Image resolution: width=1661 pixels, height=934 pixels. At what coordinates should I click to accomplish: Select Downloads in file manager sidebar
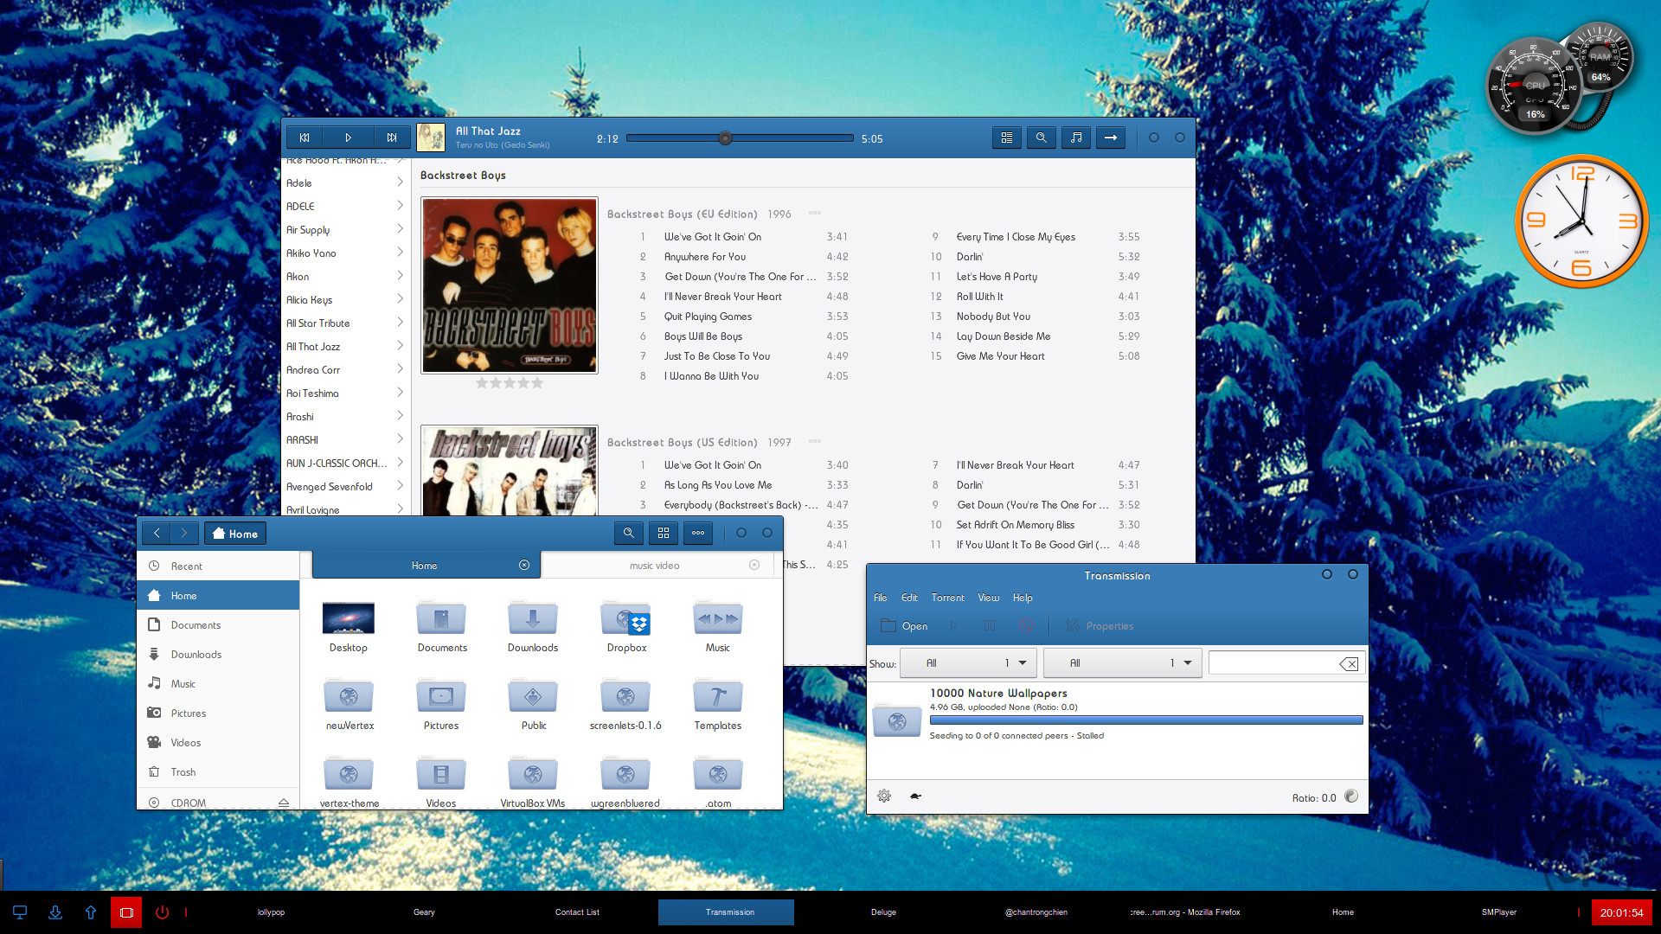pyautogui.click(x=218, y=654)
